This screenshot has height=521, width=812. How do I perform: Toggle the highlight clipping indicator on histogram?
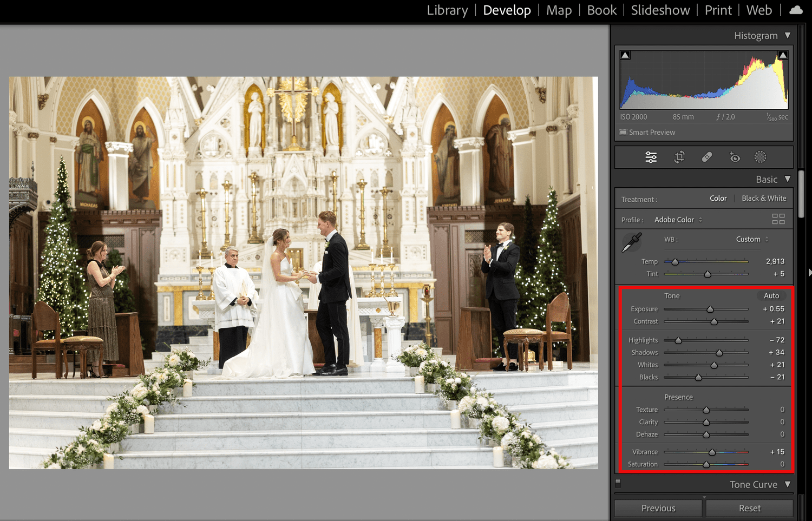(x=783, y=55)
